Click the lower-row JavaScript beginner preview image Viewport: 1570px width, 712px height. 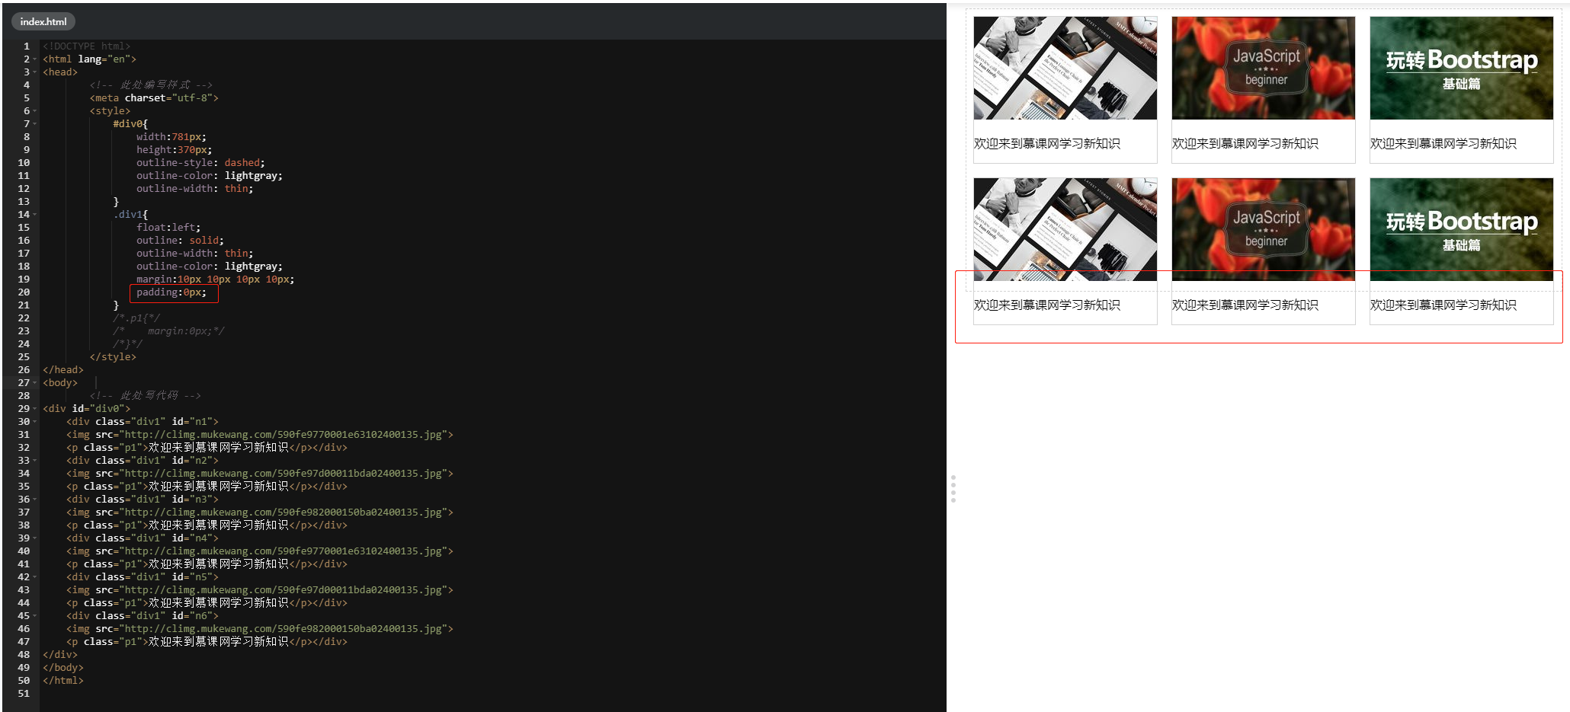[1264, 229]
